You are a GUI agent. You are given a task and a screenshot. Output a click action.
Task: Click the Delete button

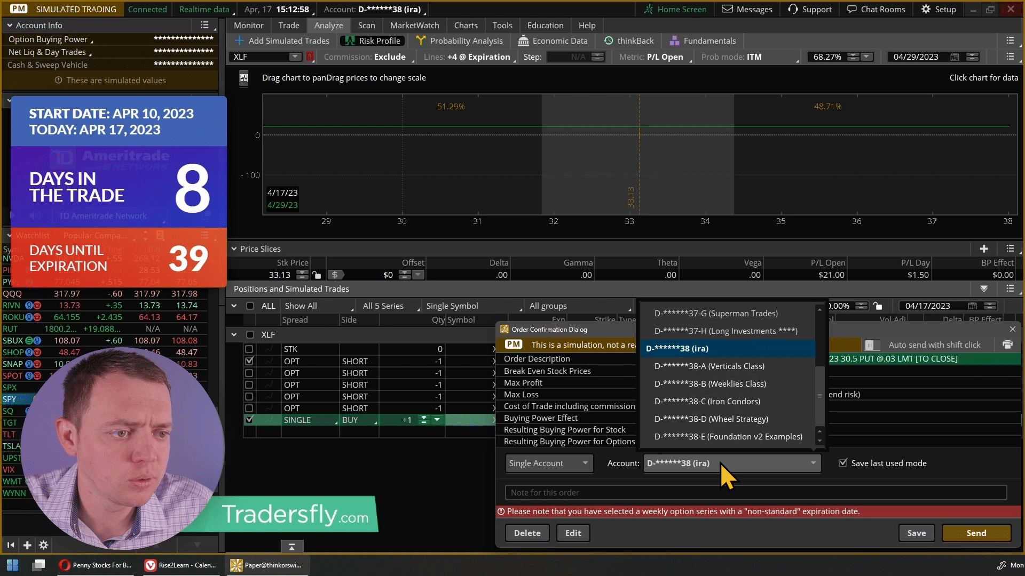coord(527,533)
